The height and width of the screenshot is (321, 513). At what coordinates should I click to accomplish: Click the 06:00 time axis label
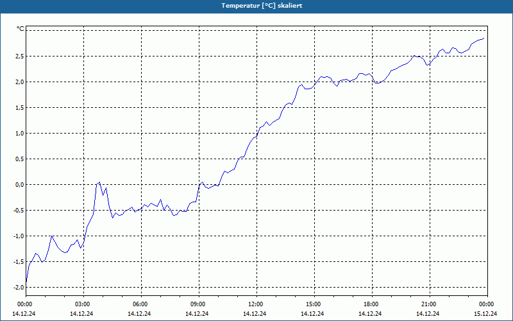click(x=141, y=304)
